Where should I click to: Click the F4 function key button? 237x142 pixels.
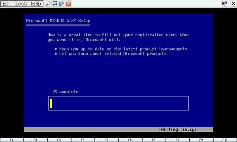click(x=83, y=140)
